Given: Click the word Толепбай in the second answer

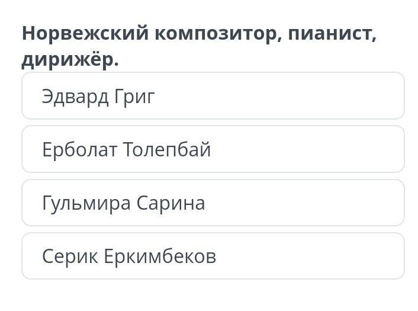Looking at the screenshot, I should pos(167,150).
